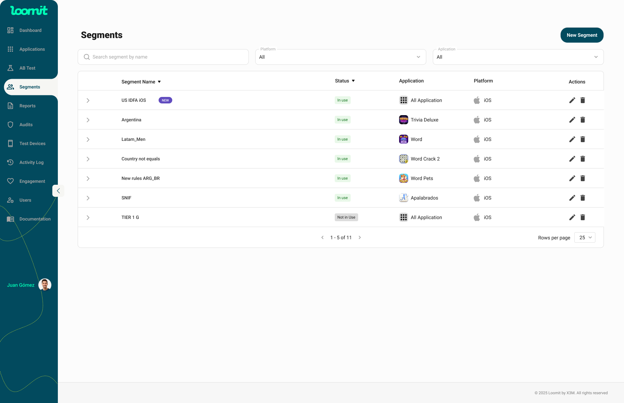624x403 pixels.
Task: Open AB Test in sidebar
Action: [27, 68]
